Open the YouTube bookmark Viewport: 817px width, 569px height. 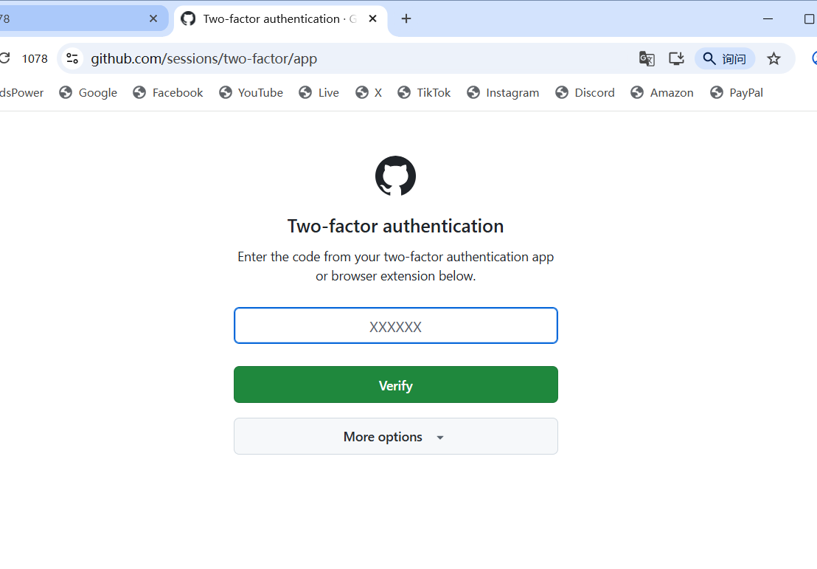[x=251, y=92]
